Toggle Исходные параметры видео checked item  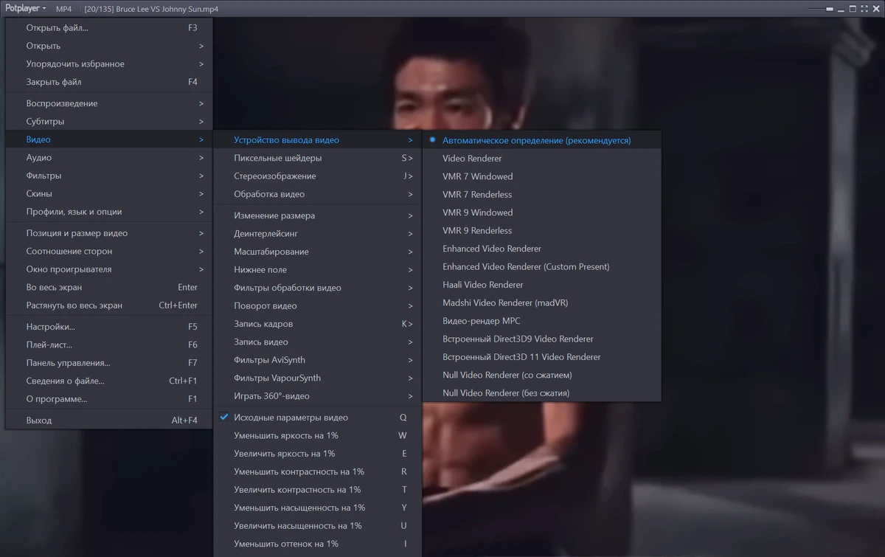click(x=317, y=418)
